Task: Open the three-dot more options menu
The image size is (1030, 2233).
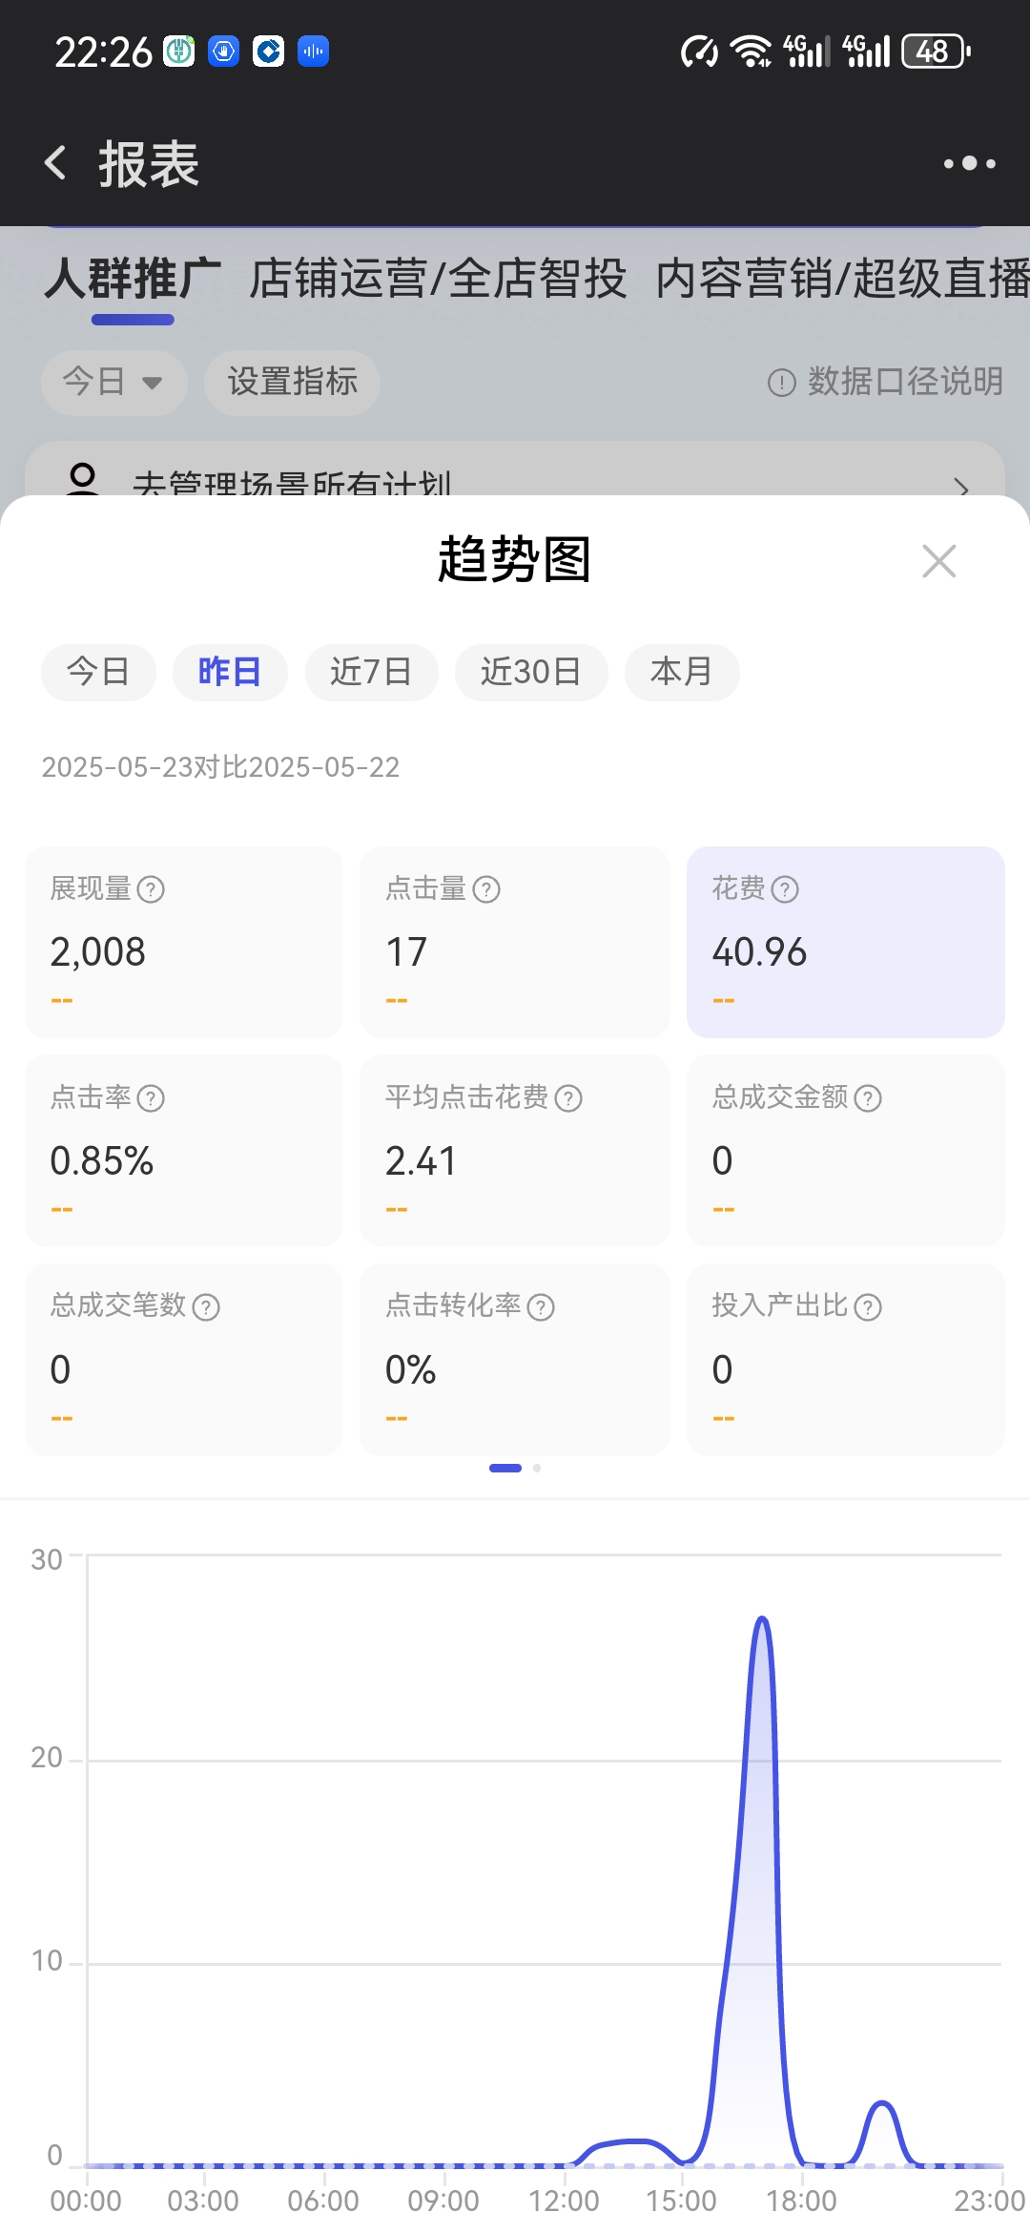Action: pyautogui.click(x=969, y=163)
